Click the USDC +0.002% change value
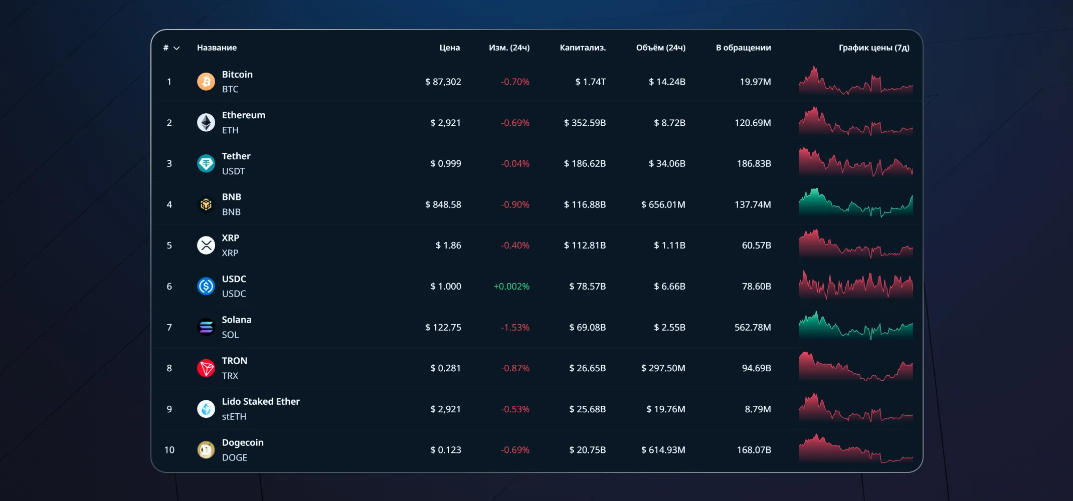This screenshot has height=501, width=1073. [x=511, y=286]
